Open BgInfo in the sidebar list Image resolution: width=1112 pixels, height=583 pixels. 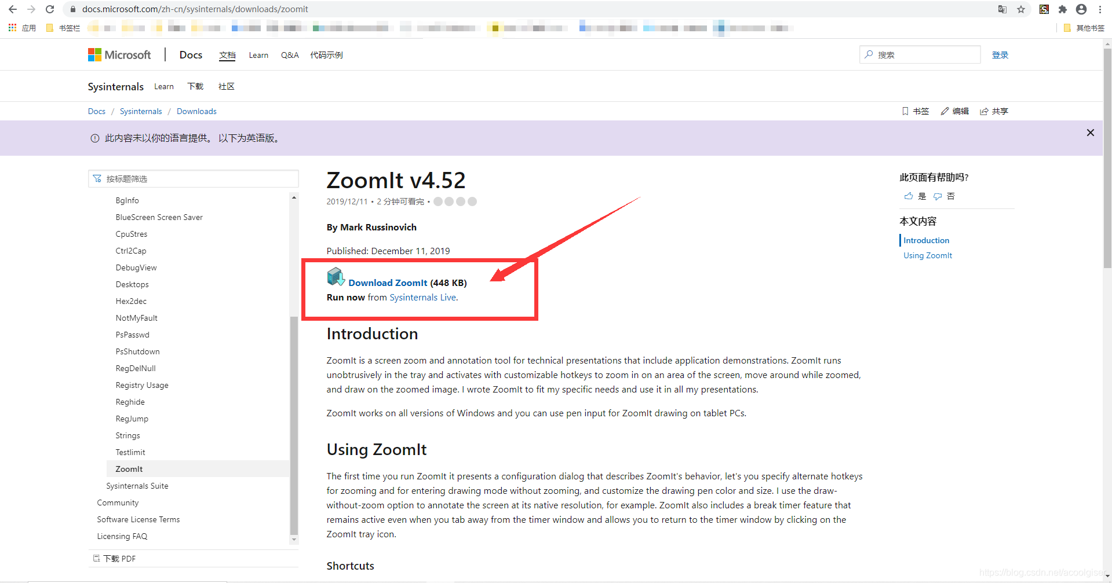[x=127, y=200]
